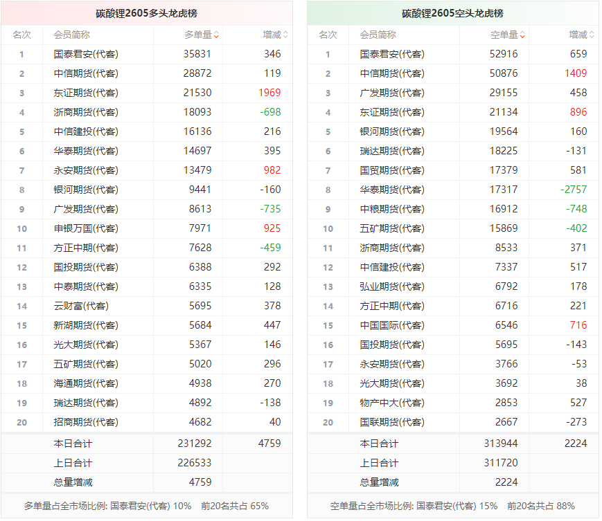The height and width of the screenshot is (521, 602).
Task: Sort short table by 增减 sort arrows
Action: pos(592,35)
